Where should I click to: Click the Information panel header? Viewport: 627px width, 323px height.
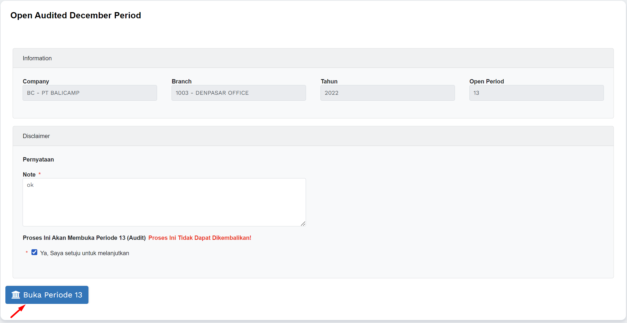click(x=313, y=58)
